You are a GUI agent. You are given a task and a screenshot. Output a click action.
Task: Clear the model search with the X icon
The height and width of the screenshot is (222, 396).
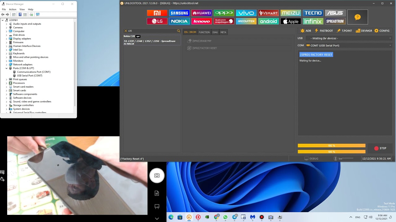click(x=126, y=31)
